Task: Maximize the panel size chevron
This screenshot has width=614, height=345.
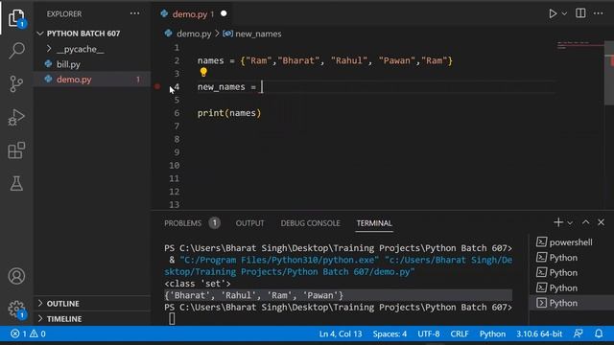Action: [585, 222]
